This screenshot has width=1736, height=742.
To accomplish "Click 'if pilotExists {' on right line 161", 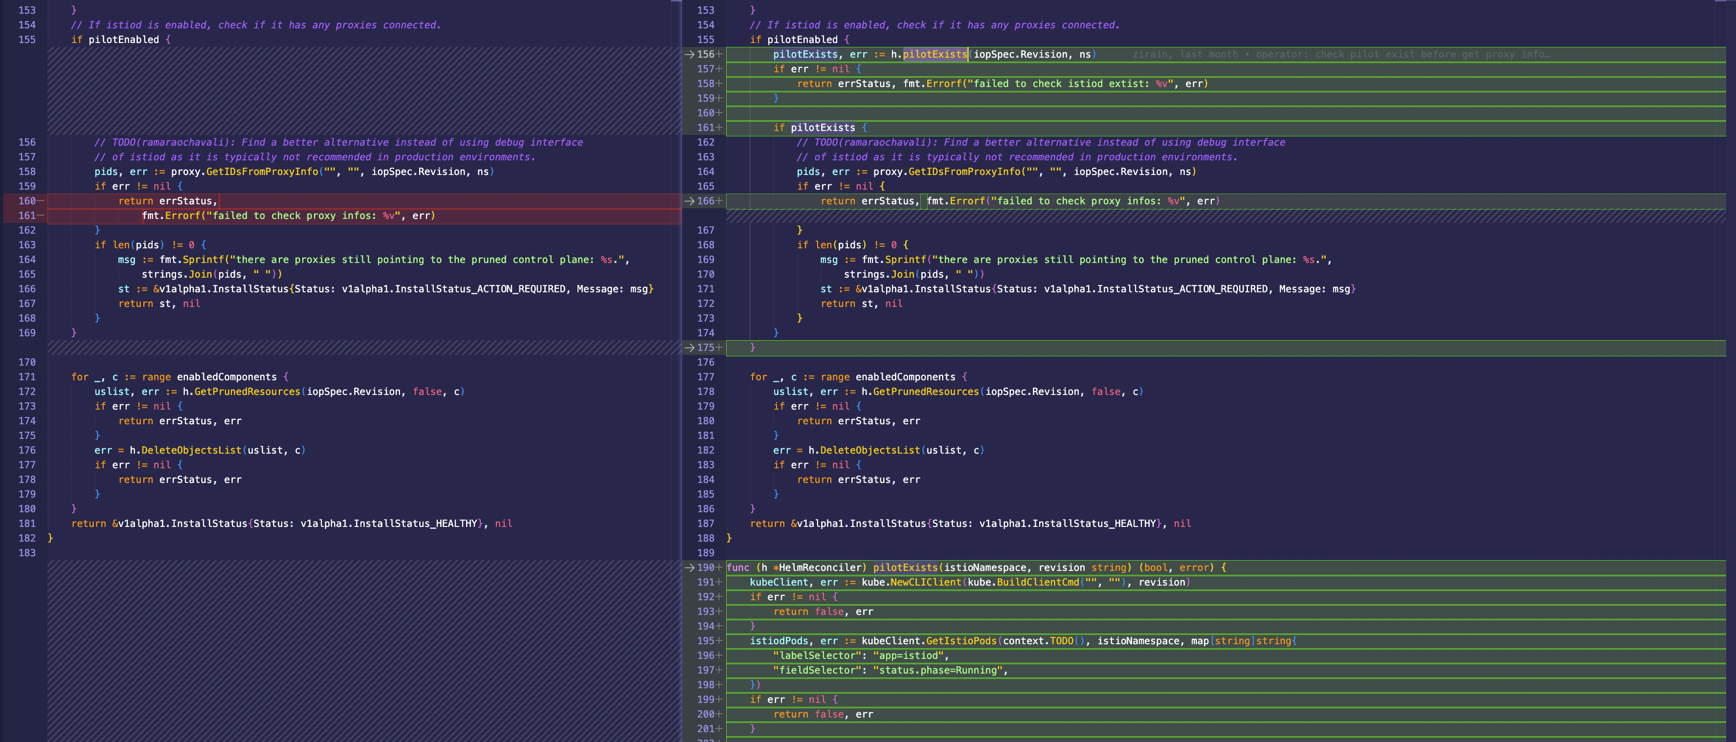I will (820, 128).
